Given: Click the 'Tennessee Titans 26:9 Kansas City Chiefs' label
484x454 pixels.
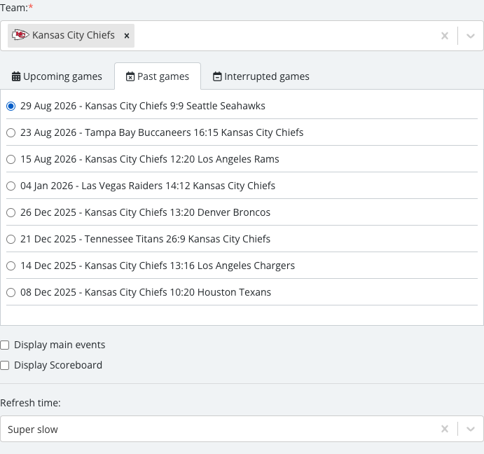Looking at the screenshot, I should [x=177, y=239].
